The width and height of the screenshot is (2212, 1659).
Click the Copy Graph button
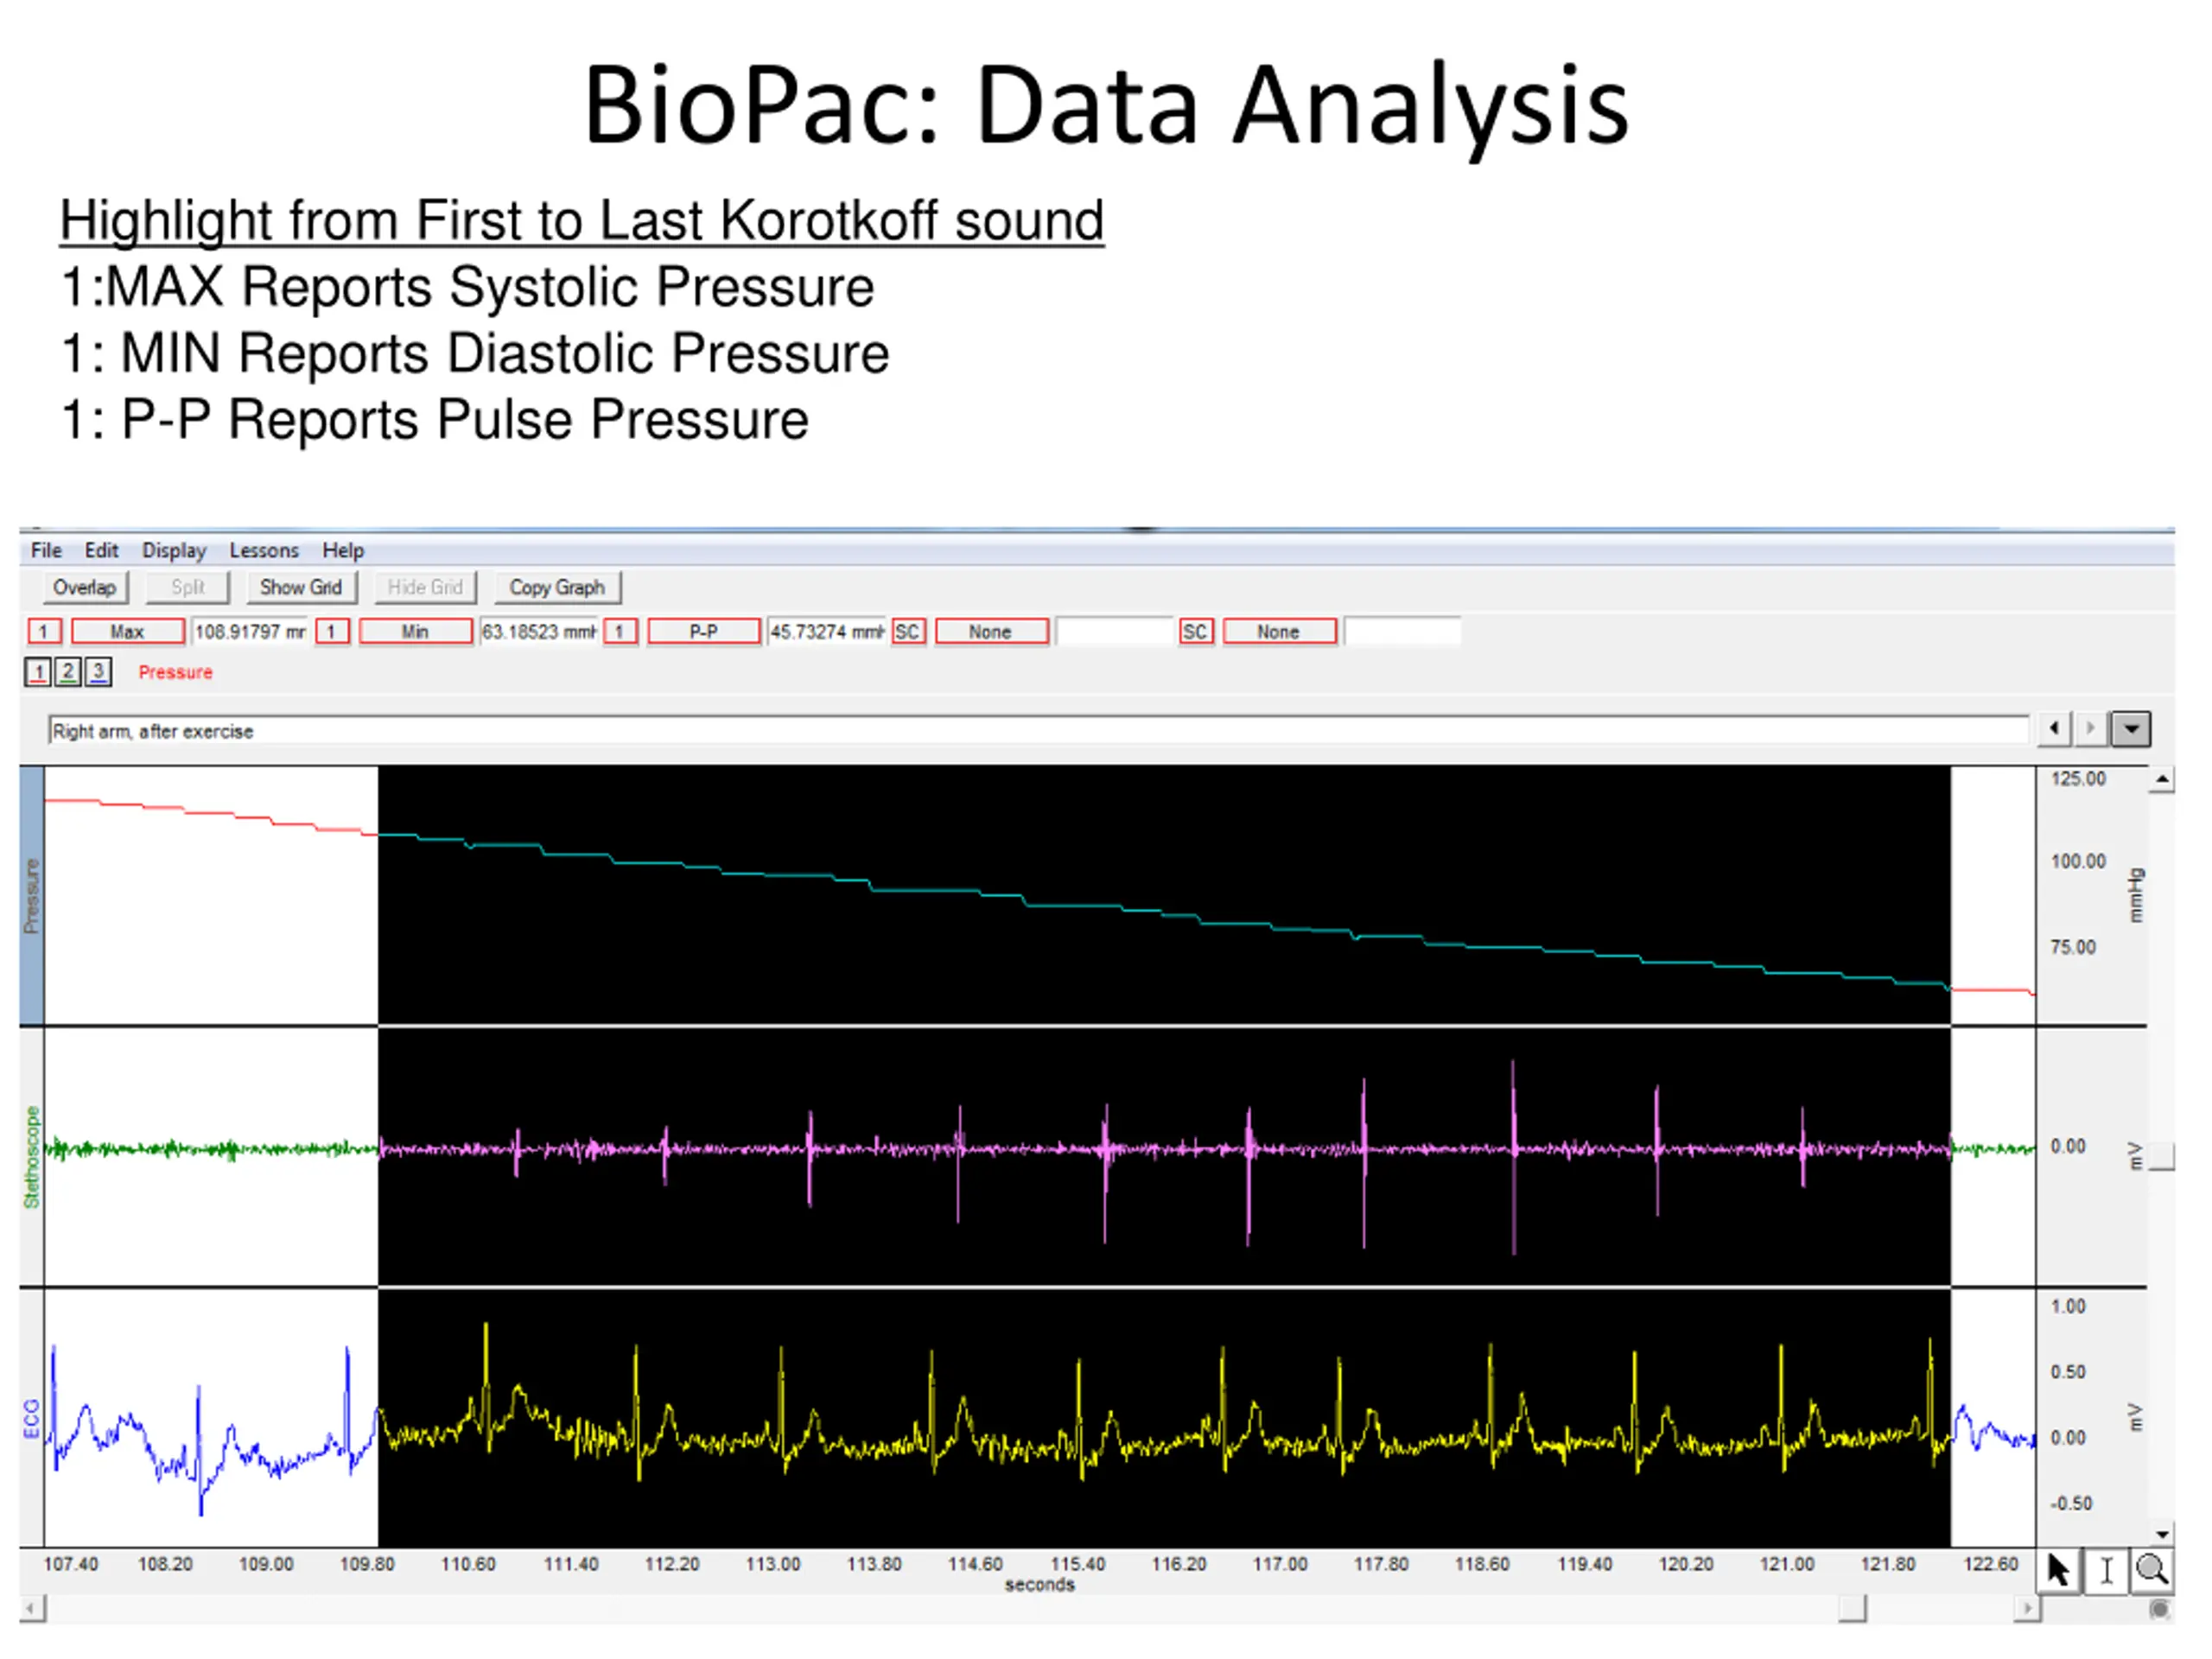pos(557,588)
